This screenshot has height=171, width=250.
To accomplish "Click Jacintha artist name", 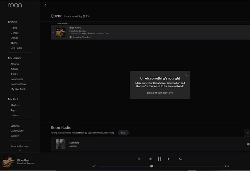I will [x=73, y=146].
